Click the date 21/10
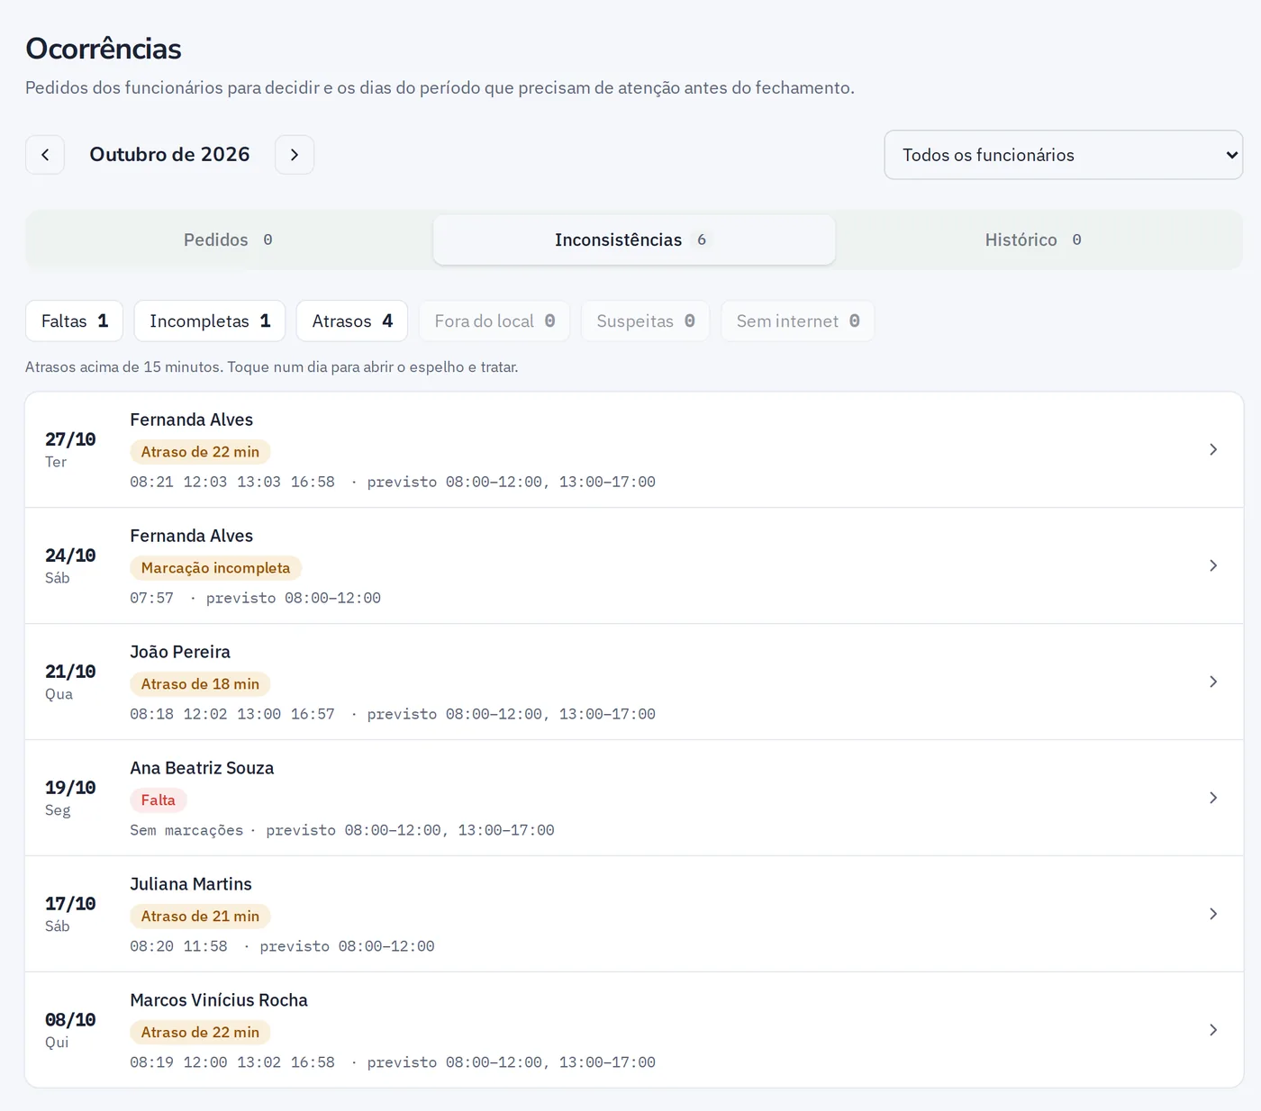Viewport: 1261px width, 1111px height. [70, 672]
